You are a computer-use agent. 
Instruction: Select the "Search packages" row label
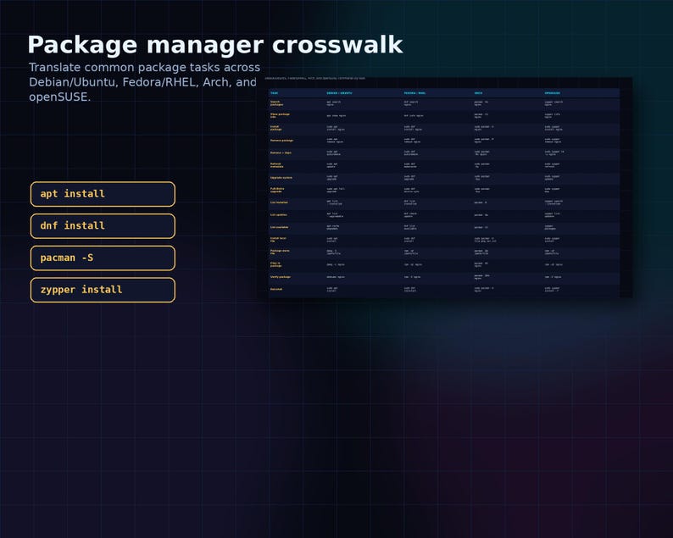click(277, 103)
